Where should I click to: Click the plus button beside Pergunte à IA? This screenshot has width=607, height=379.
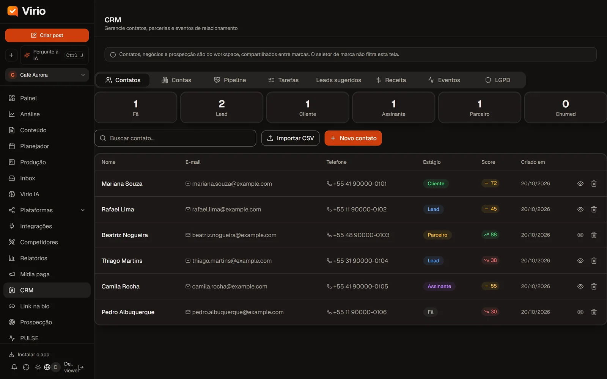click(x=11, y=55)
